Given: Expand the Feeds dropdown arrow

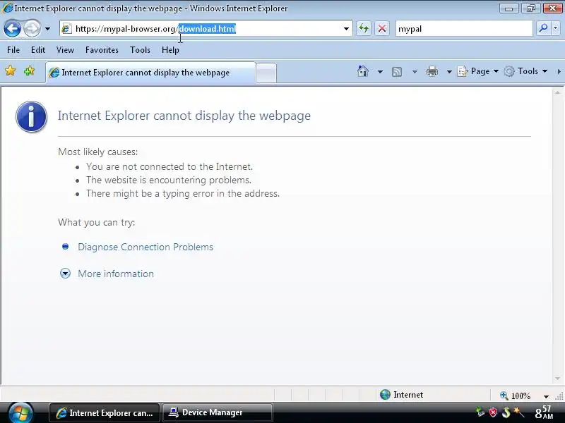Looking at the screenshot, I should [415, 72].
